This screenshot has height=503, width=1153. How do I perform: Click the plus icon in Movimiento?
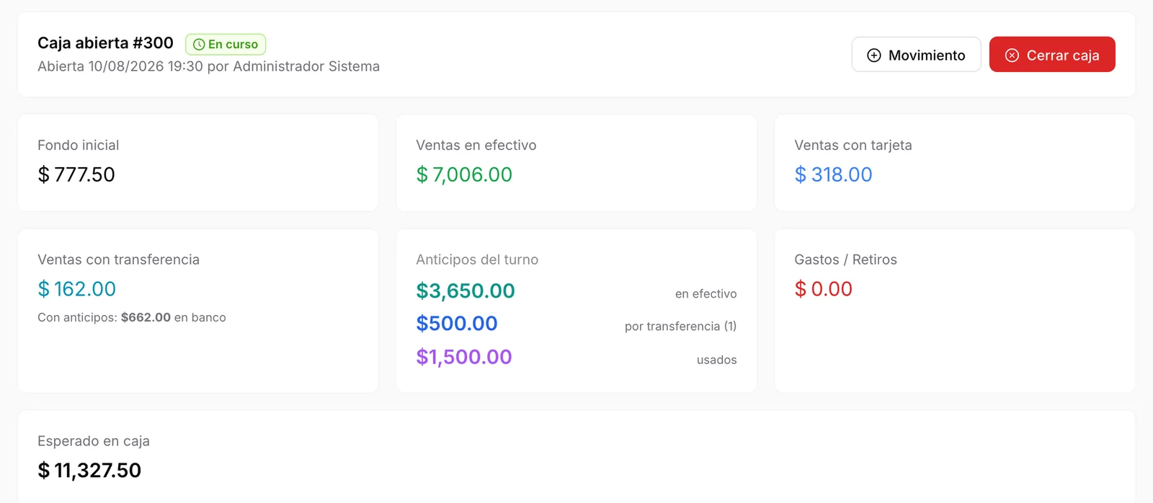[x=873, y=55]
